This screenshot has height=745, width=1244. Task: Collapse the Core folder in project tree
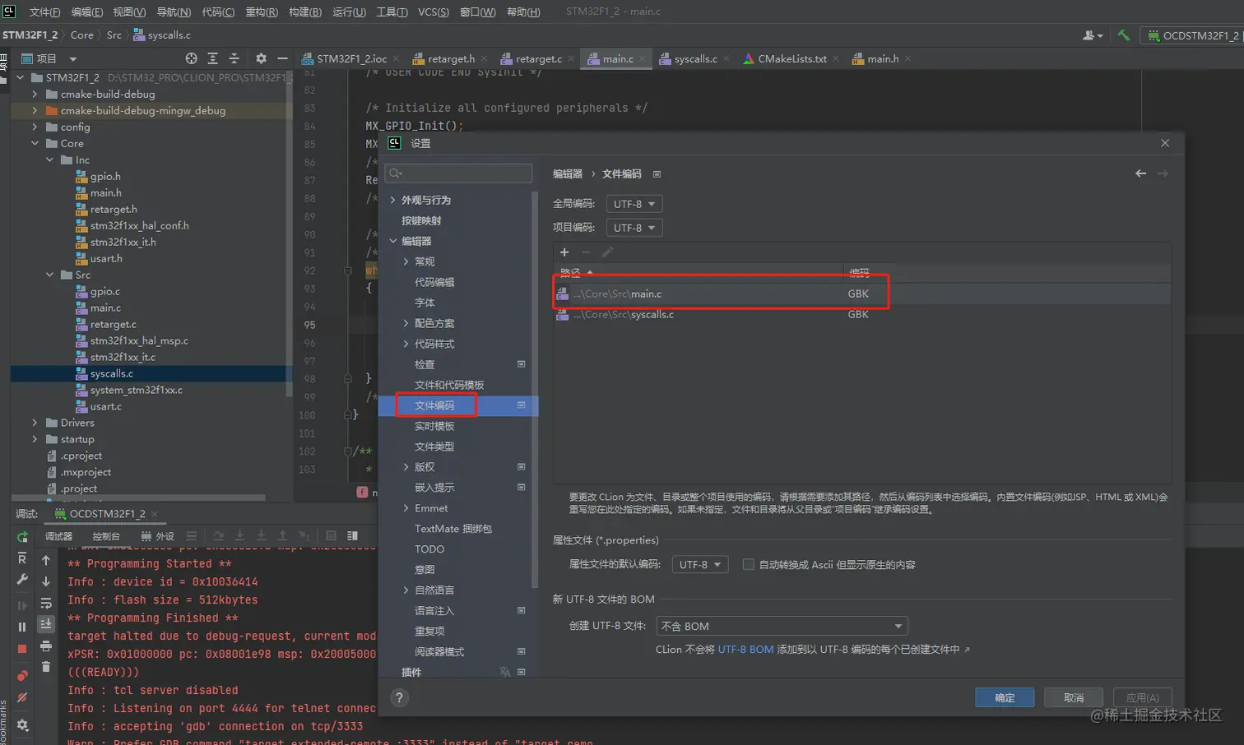click(35, 143)
